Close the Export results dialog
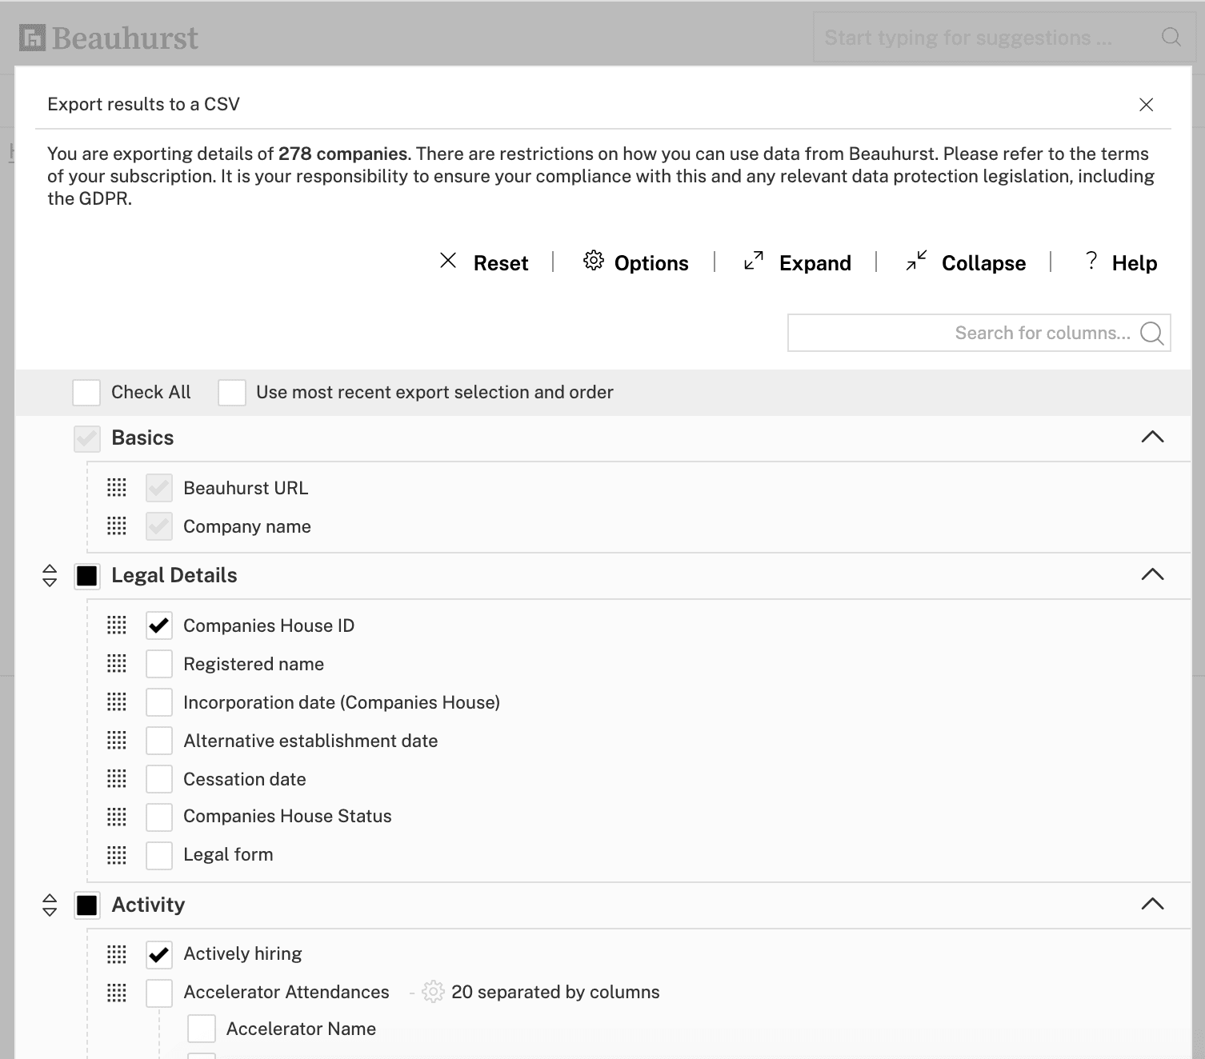 click(x=1146, y=105)
